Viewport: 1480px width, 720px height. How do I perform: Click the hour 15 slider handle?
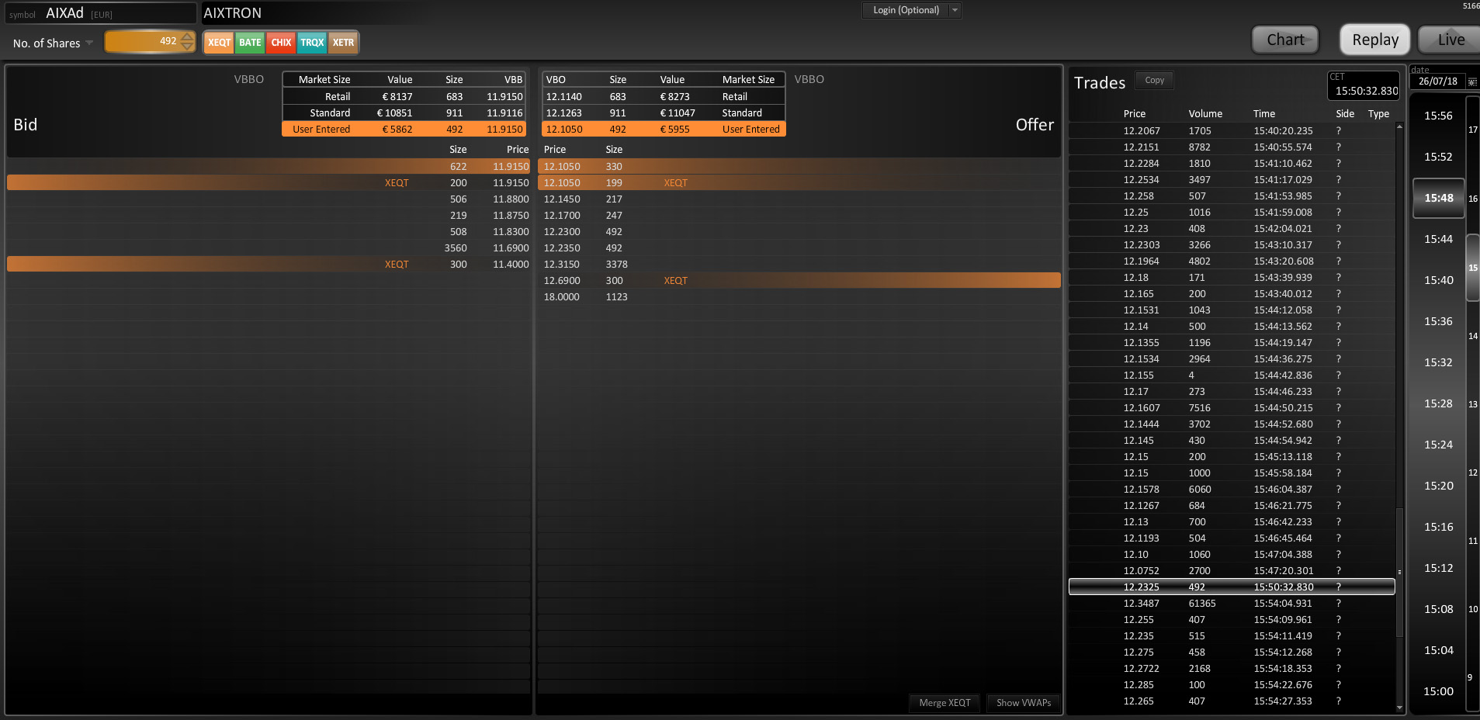(1472, 268)
